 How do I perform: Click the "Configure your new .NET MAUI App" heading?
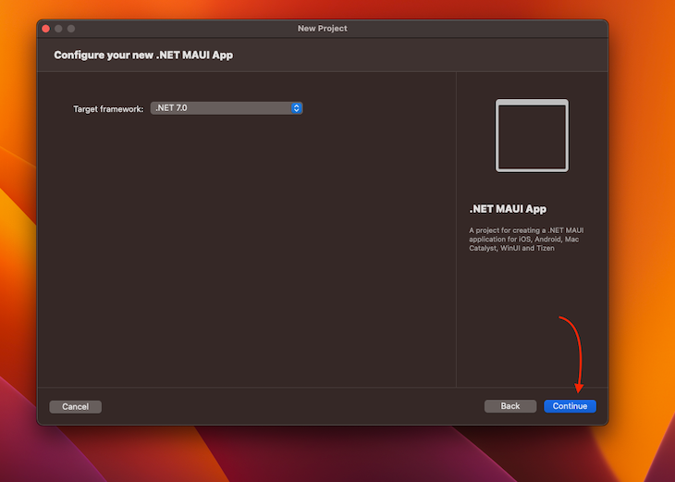[x=143, y=56]
